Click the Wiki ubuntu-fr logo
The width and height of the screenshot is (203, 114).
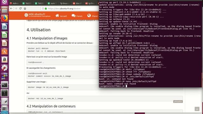tap(26, 15)
